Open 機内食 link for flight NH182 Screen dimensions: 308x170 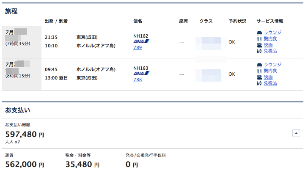click(x=270, y=38)
